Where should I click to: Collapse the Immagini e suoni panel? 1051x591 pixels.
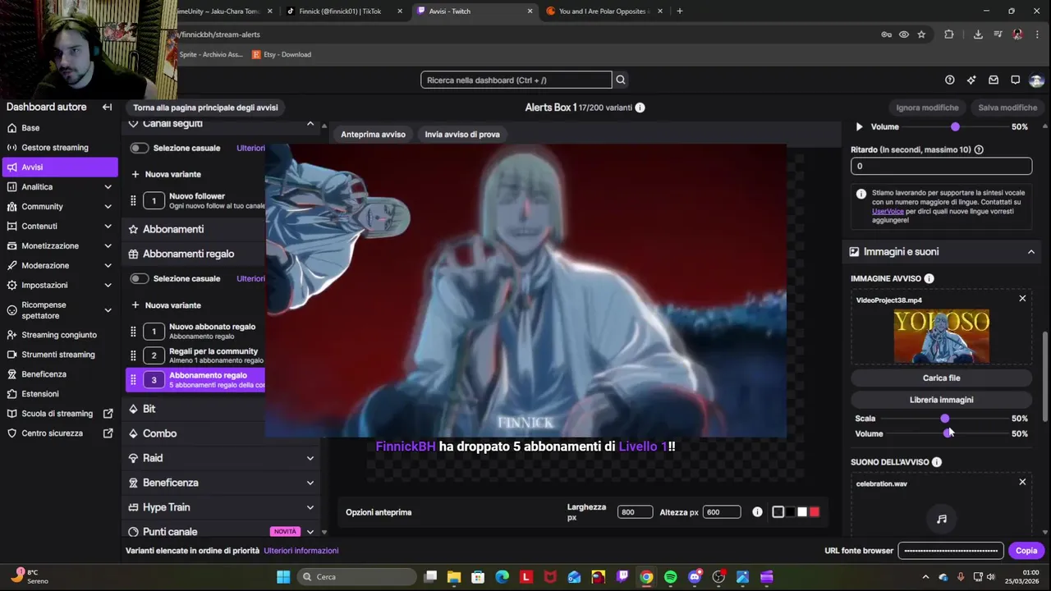(x=1031, y=252)
